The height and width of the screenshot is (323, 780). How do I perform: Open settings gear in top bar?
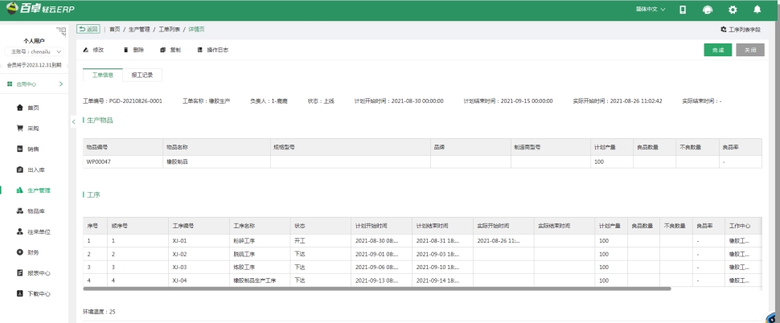[x=732, y=10]
